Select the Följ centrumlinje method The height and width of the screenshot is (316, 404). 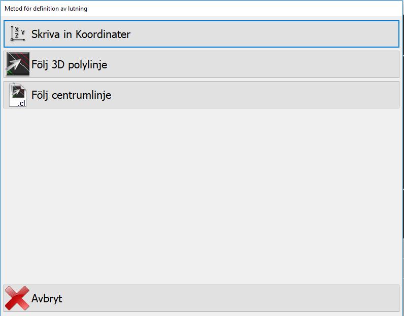coord(201,95)
